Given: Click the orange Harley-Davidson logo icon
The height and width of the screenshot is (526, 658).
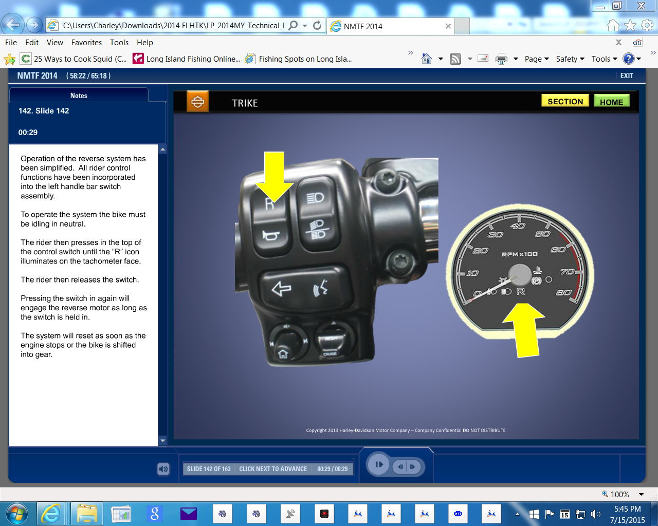Looking at the screenshot, I should [197, 102].
